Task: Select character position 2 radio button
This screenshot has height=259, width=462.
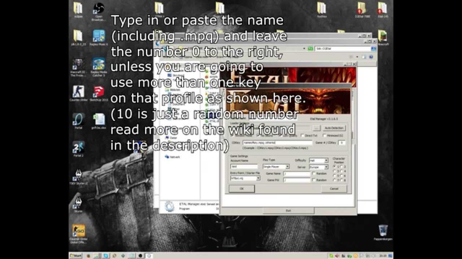Action: pos(341,167)
